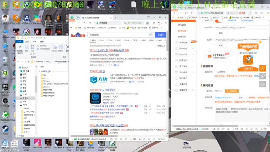The height and width of the screenshot is (152, 270).
Task: Click the undo/restore-tab icon in Baidu browser toolbar
Action: pos(159,23)
